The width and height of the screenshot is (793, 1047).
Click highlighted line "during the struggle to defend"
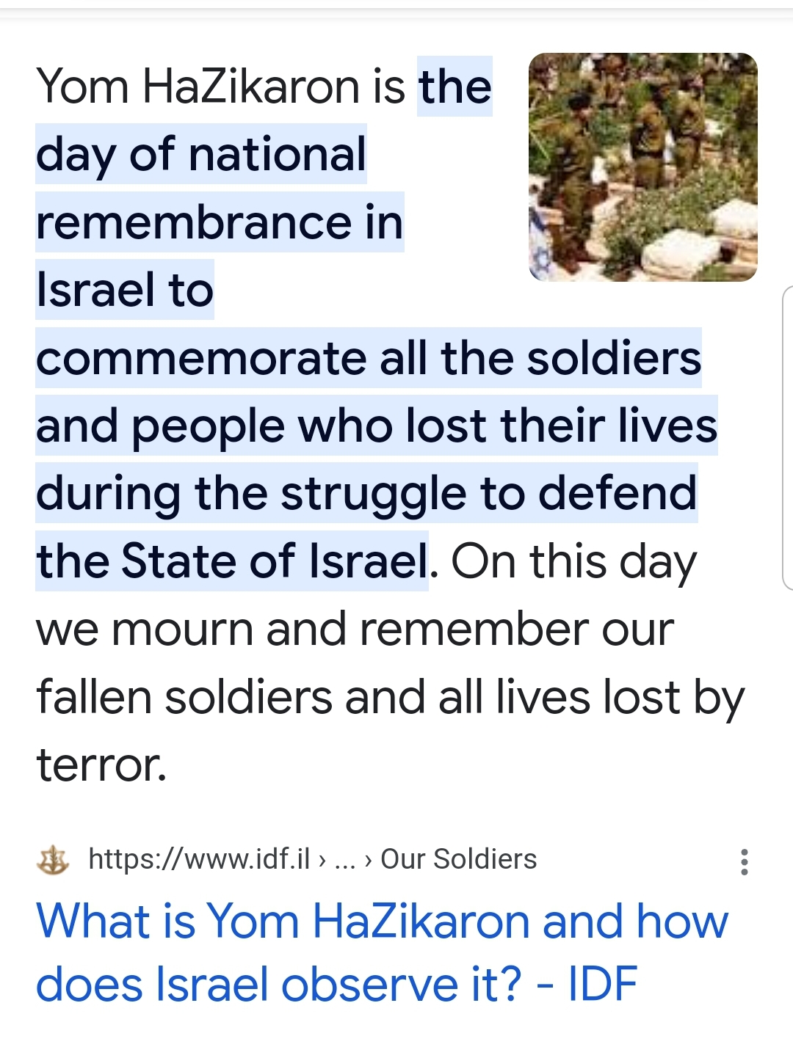click(x=366, y=493)
